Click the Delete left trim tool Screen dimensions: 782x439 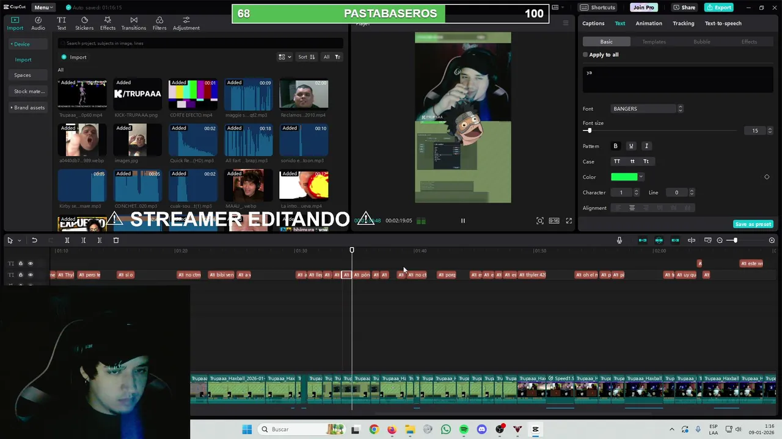pos(84,240)
